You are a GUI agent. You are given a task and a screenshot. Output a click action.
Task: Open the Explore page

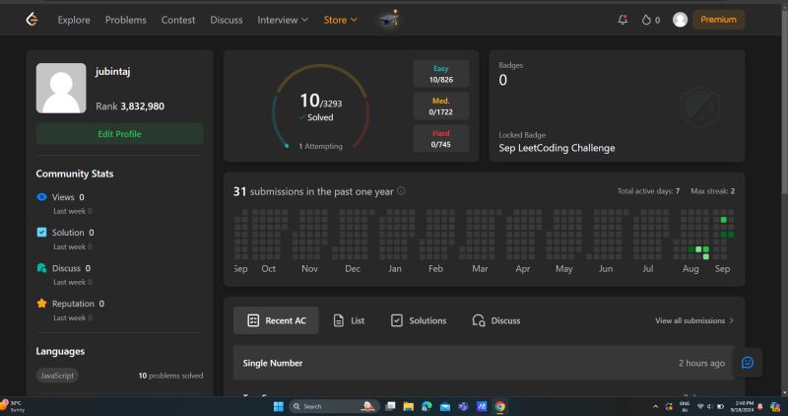pyautogui.click(x=74, y=20)
